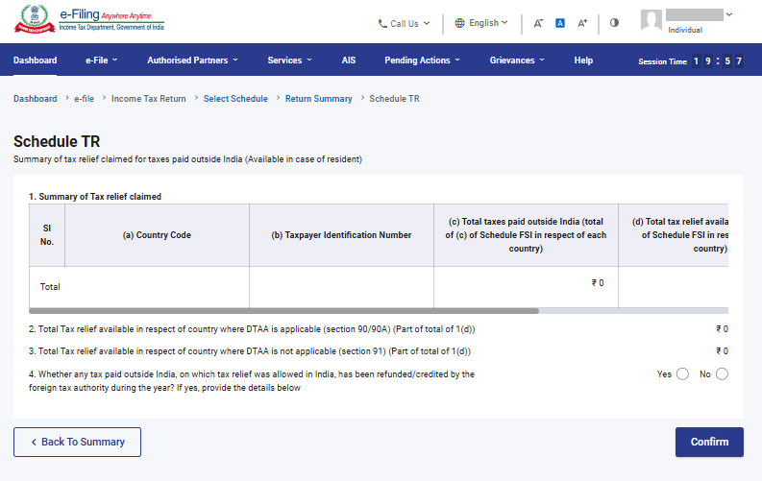This screenshot has height=481, width=762.
Task: Open the Help menu item
Action: pos(583,60)
